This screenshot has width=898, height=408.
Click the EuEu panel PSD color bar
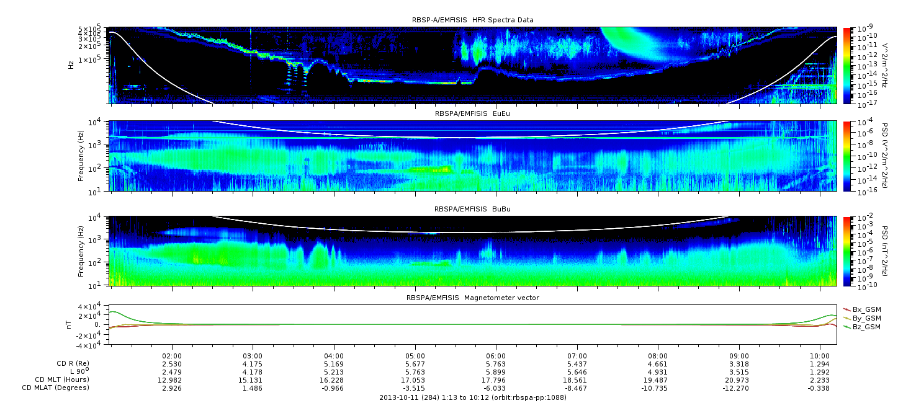[x=846, y=156]
